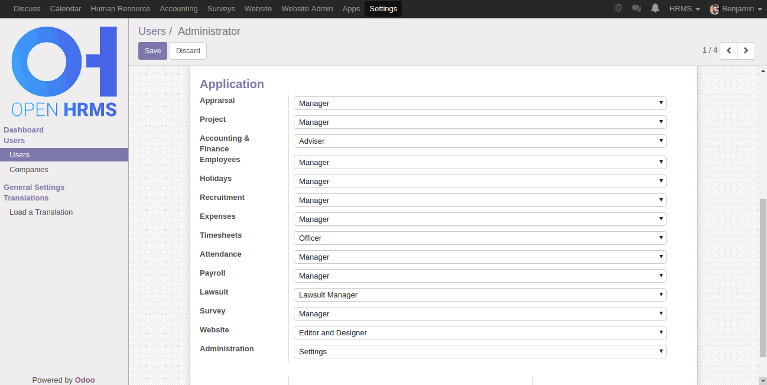
Task: Open the Website Editor and Designer dropdown
Action: tap(479, 333)
